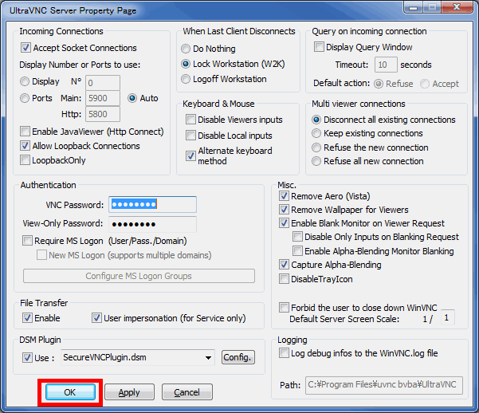Select Refuse all new connection option

pyautogui.click(x=316, y=161)
